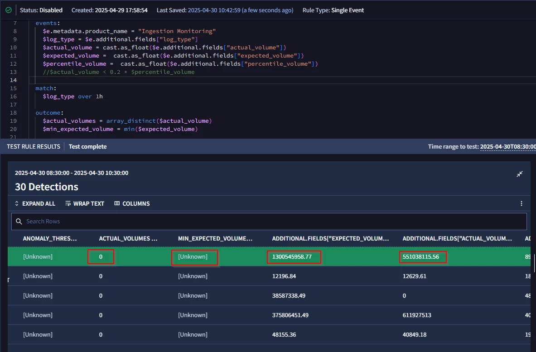This screenshot has height=352, width=536.
Task: Click the cell showing 48155.36
Action: (x=284, y=335)
